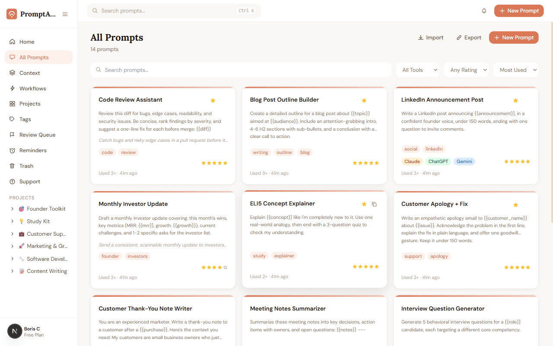The width and height of the screenshot is (553, 346).
Task: Expand the Software Devel... project chevron
Action: (x=12, y=259)
